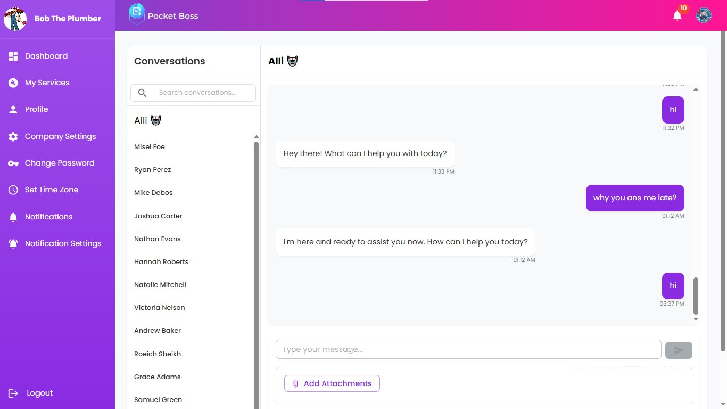
Task: Click the send message arrow button
Action: point(679,350)
